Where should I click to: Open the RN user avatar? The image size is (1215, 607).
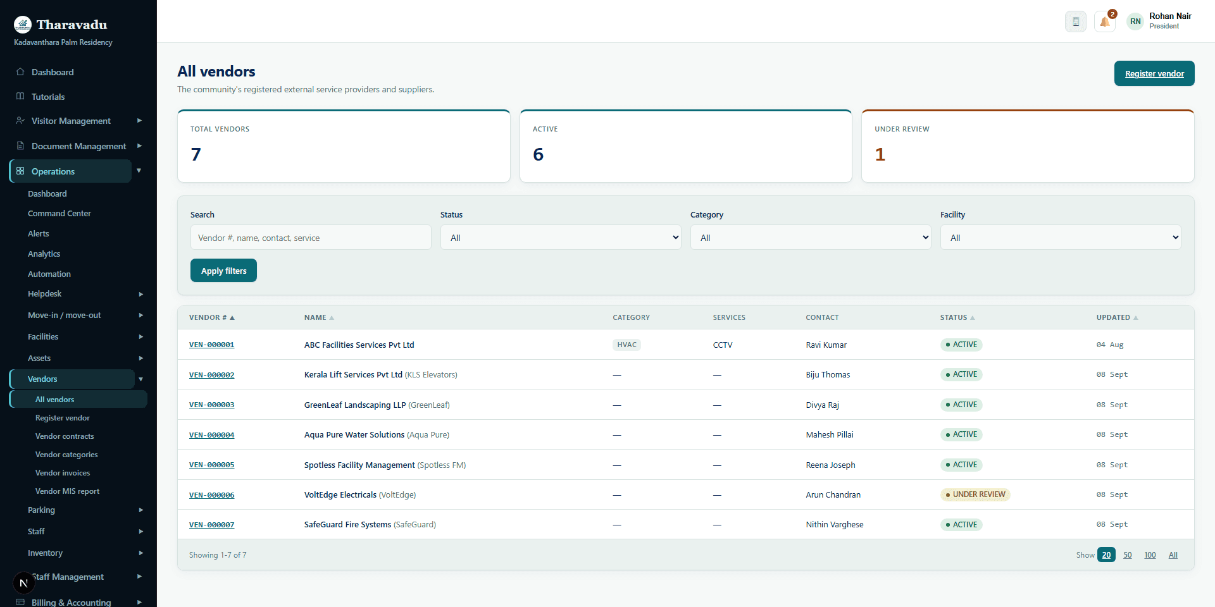point(1135,21)
